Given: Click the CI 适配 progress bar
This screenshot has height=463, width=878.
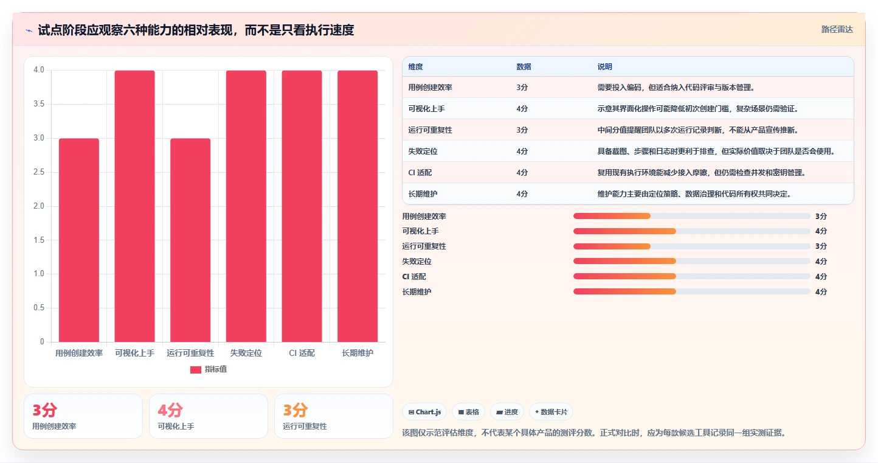Looking at the screenshot, I should click(691, 276).
